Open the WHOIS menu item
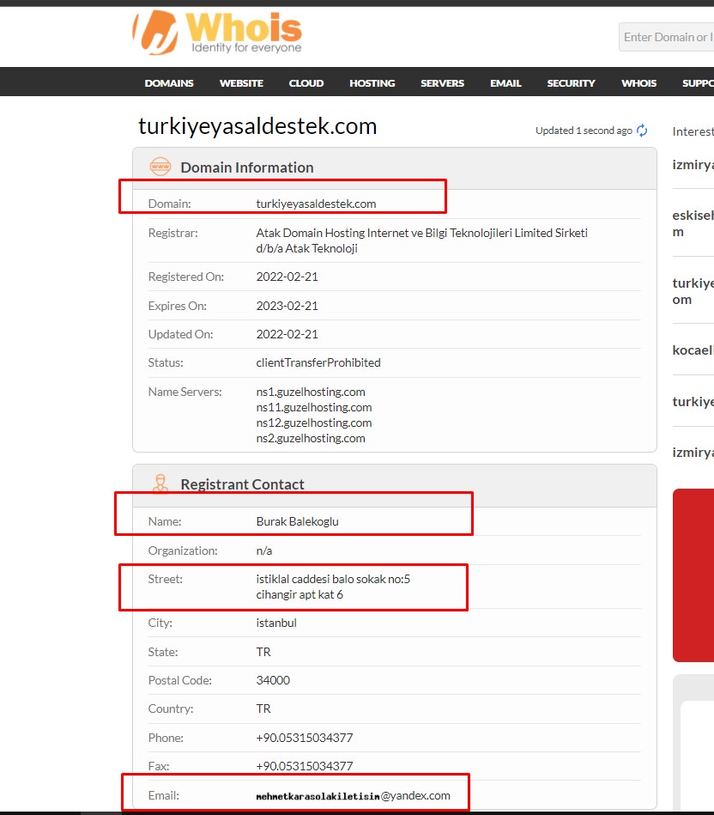The height and width of the screenshot is (815, 714). (x=638, y=83)
